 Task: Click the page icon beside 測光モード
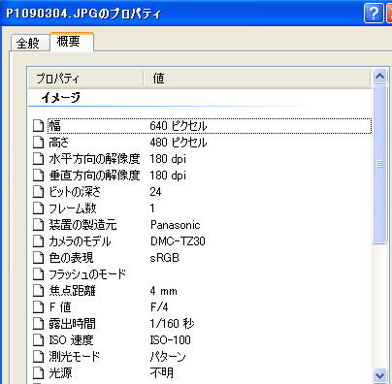click(38, 357)
